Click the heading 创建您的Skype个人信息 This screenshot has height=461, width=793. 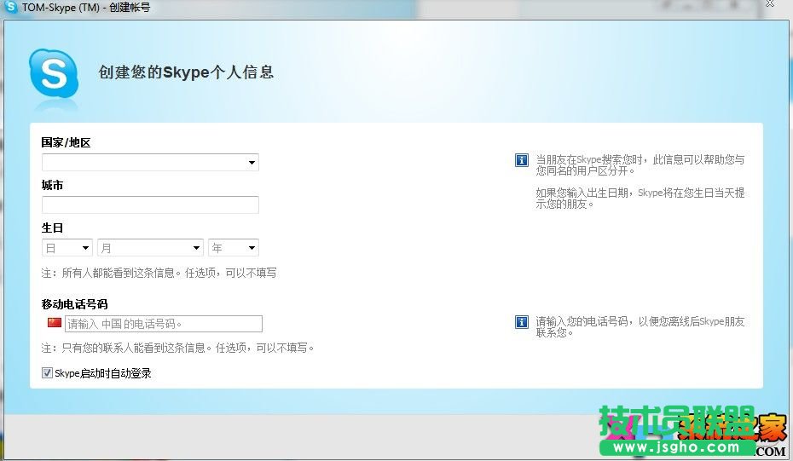[x=186, y=72]
